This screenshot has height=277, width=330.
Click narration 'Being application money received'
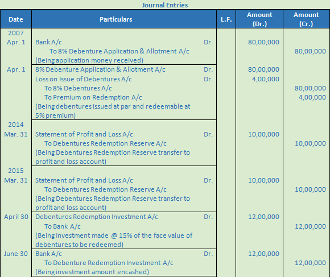89,60
